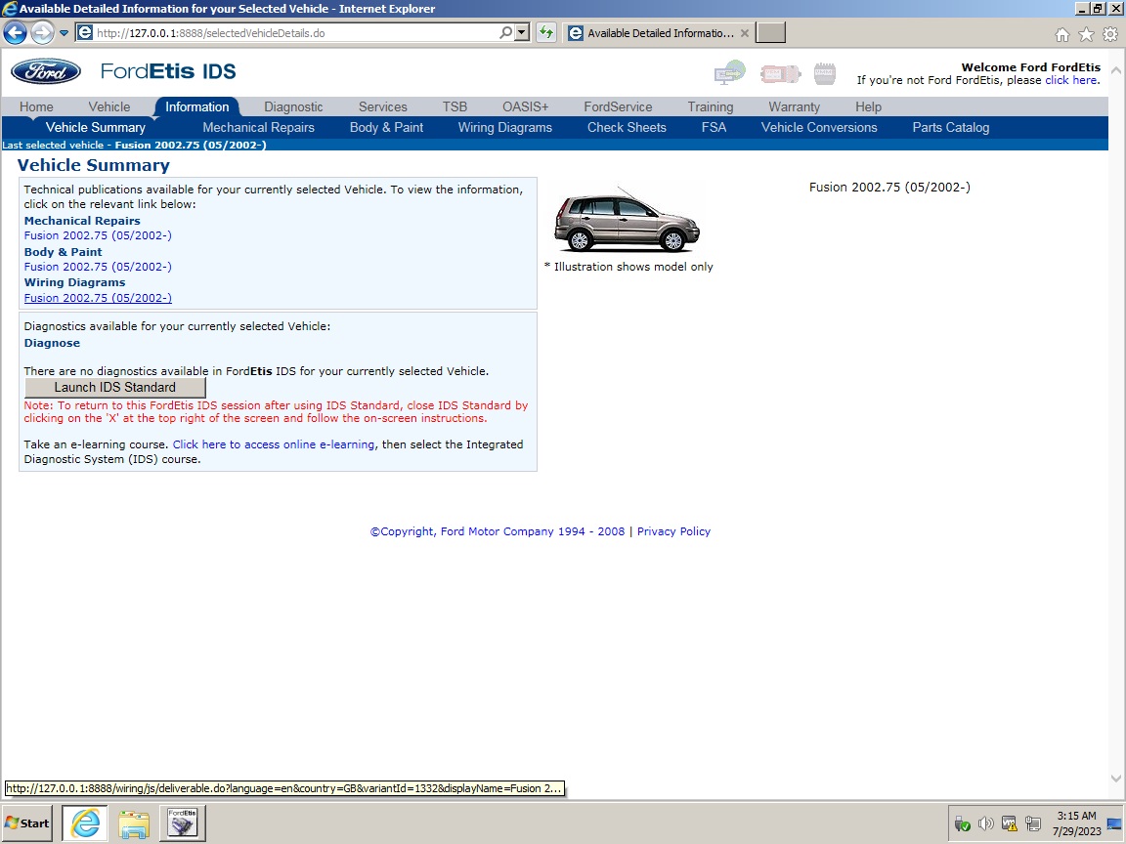1126x844 pixels.
Task: Open Fusion link under Wiring Diagrams heading
Action: pyautogui.click(x=98, y=298)
